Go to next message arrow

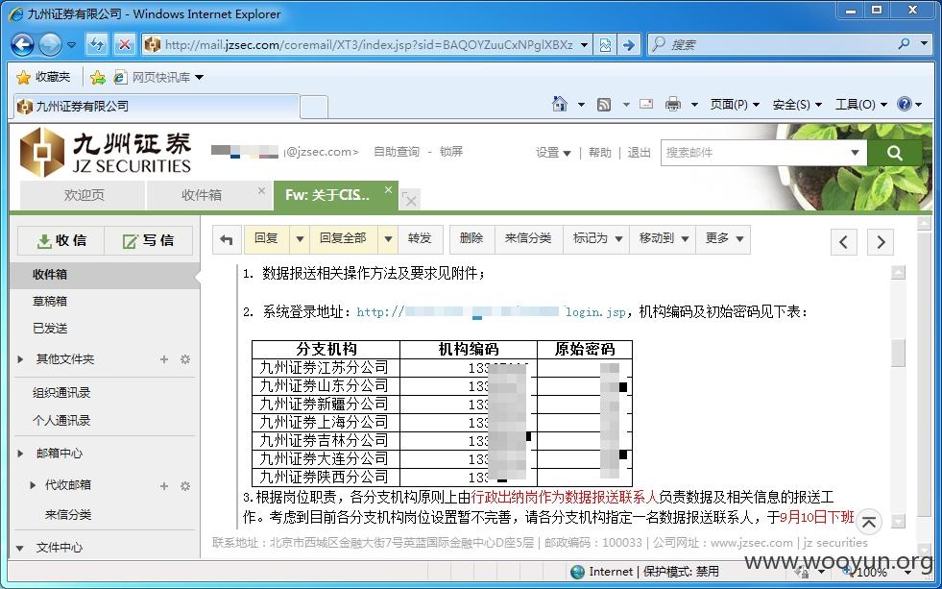(881, 242)
